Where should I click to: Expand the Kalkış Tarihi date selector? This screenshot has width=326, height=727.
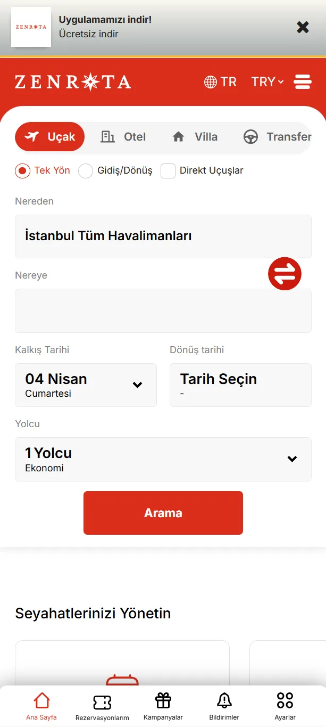coord(86,385)
